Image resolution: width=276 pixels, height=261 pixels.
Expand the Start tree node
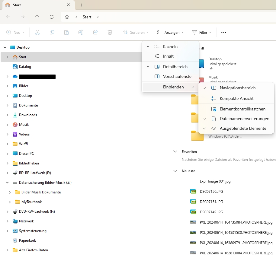(7, 57)
